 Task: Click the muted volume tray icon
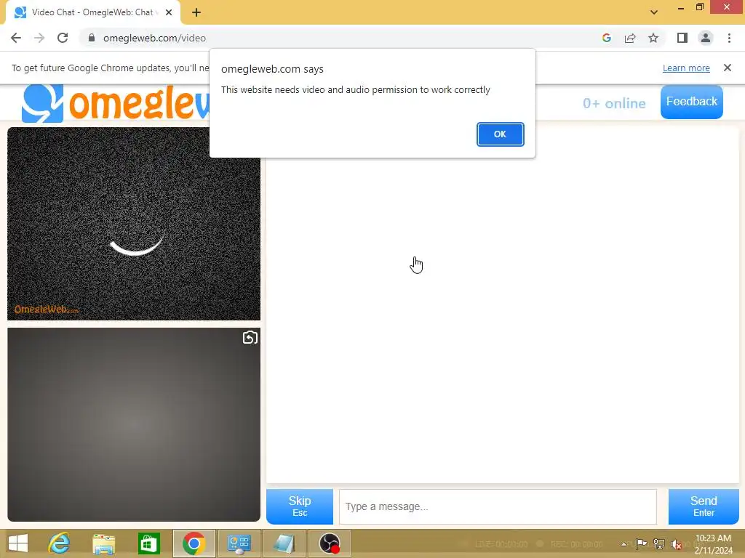(x=677, y=543)
